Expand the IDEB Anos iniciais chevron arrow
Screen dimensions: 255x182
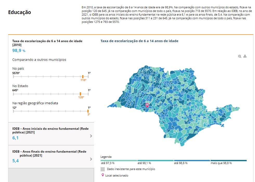[91, 136]
